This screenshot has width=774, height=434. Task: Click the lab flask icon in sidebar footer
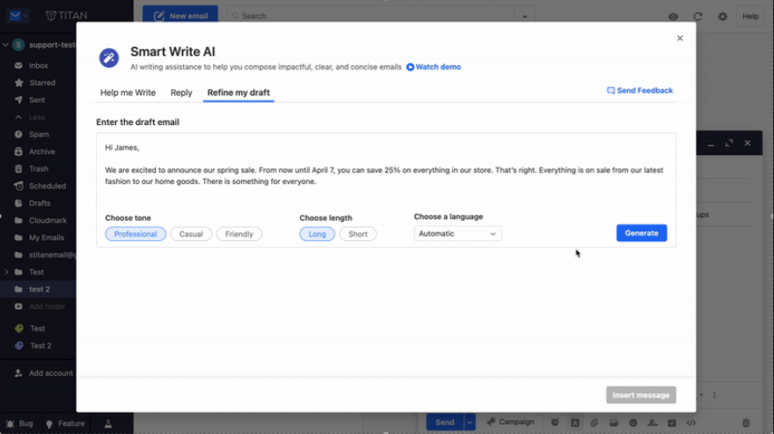108,423
